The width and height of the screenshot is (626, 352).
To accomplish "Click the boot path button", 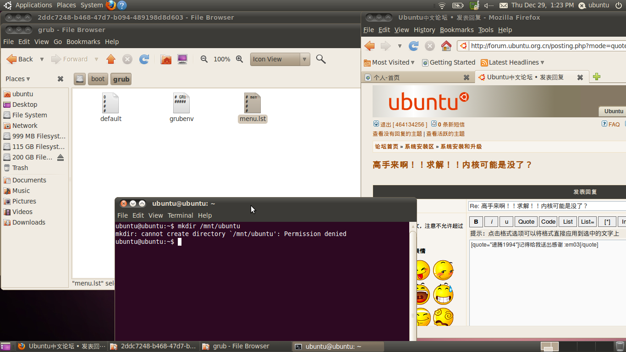I will 98,79.
